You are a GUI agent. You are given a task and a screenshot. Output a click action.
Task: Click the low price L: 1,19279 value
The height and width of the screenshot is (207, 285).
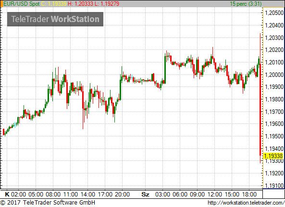tap(107, 4)
